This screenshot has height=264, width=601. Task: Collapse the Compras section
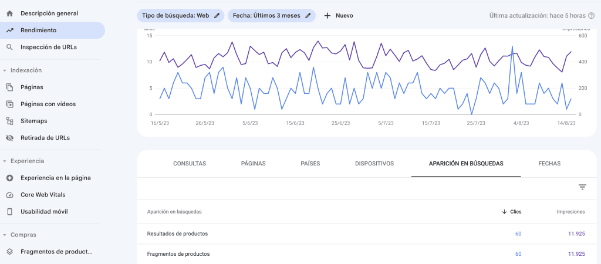5,235
